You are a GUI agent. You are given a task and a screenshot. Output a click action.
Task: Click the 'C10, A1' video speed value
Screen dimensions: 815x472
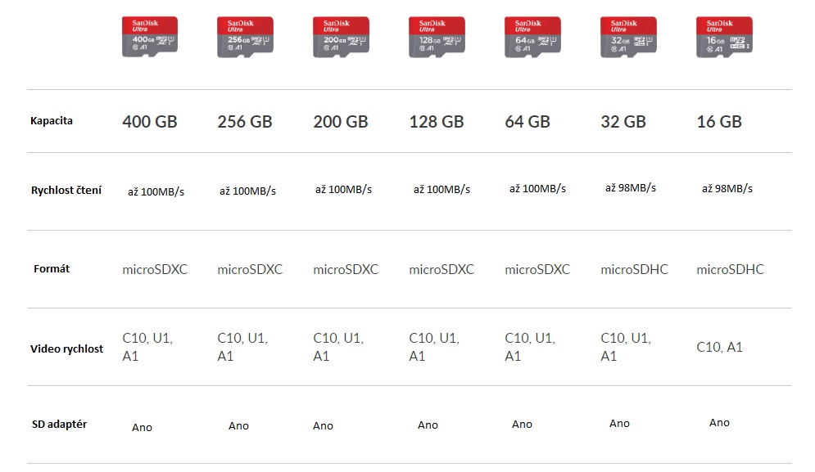(719, 347)
